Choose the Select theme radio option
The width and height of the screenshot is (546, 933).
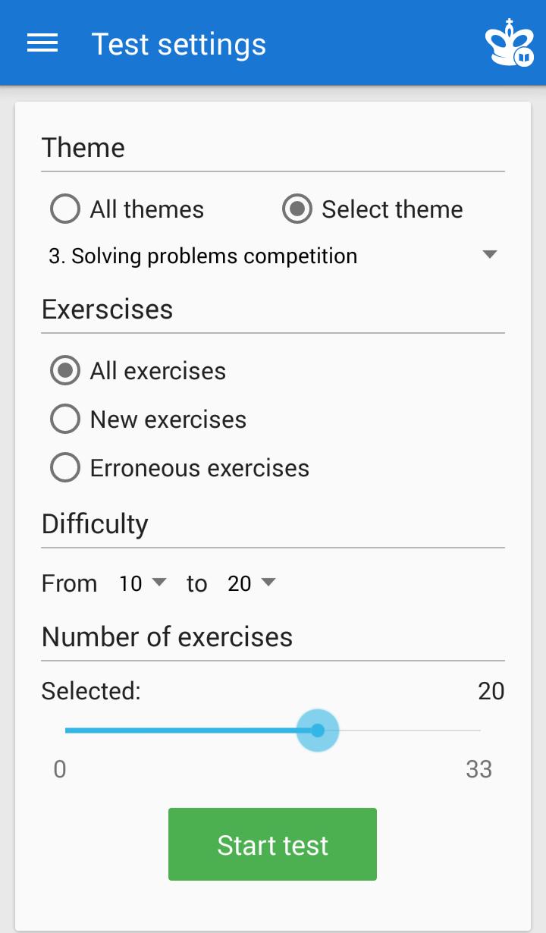click(297, 209)
